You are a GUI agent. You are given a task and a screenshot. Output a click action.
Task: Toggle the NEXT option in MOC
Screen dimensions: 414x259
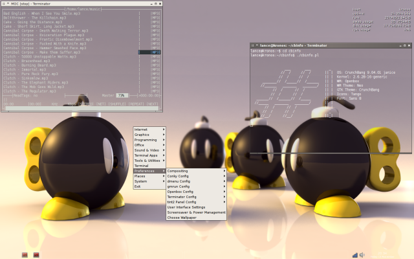tap(153, 104)
